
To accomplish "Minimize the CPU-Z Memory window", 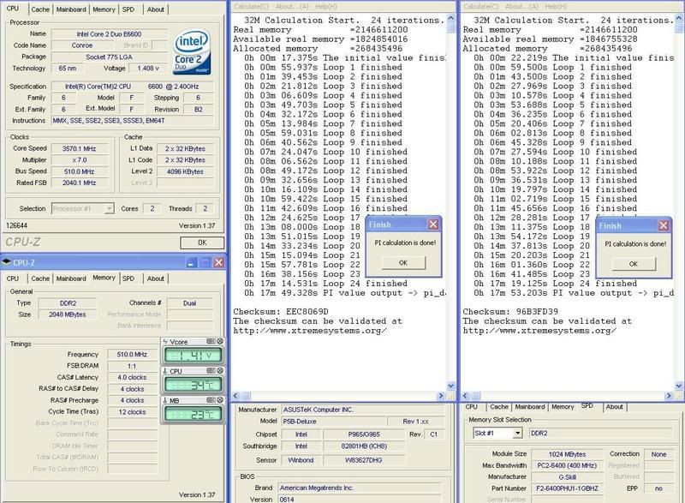I will (191, 263).
